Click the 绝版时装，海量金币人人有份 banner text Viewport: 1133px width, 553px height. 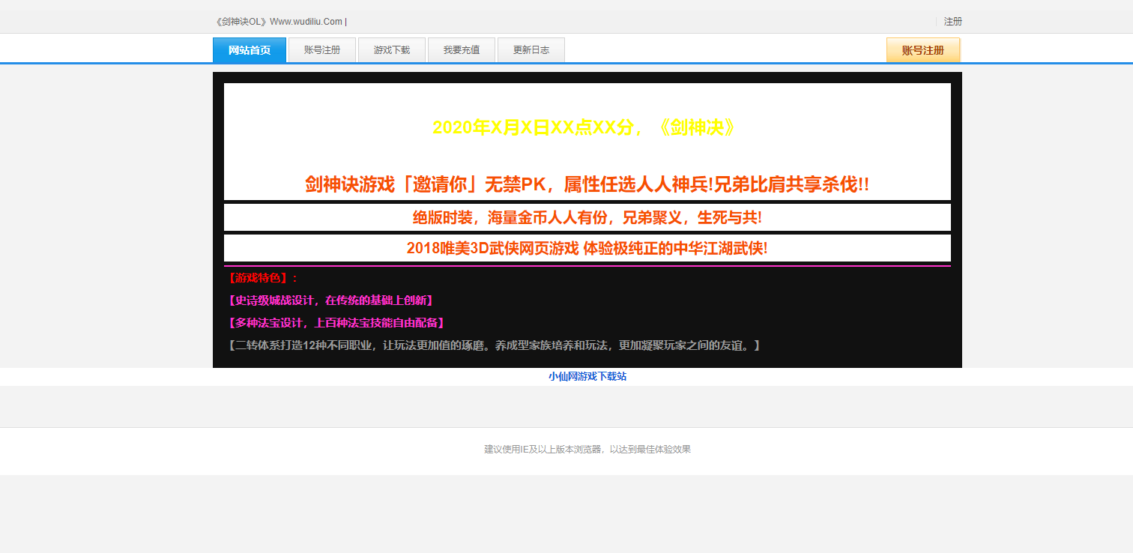click(587, 217)
